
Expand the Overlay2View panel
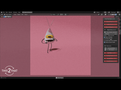click(111, 58)
